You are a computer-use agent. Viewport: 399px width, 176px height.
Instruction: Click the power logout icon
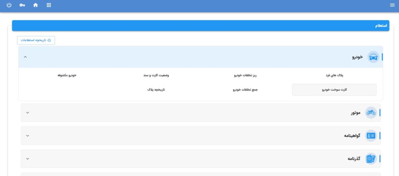click(x=9, y=5)
